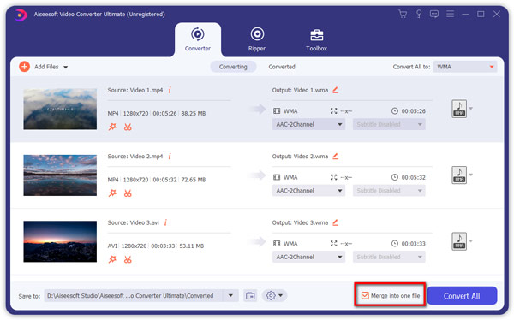Click the WMA format profile icon for Video 2
The width and height of the screenshot is (514, 320).
[459, 175]
